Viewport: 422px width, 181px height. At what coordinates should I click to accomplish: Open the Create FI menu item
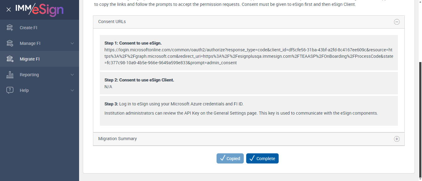(28, 28)
